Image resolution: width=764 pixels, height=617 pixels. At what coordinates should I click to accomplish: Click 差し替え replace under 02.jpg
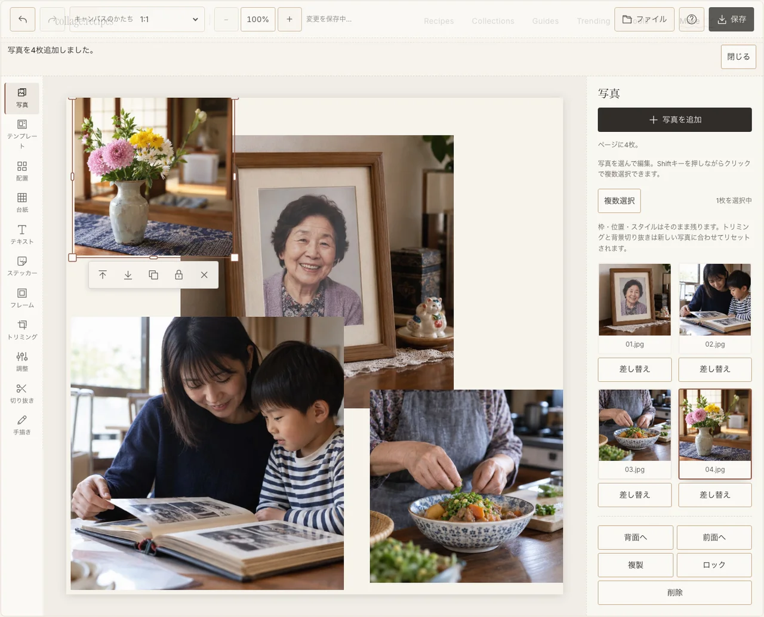click(x=715, y=369)
